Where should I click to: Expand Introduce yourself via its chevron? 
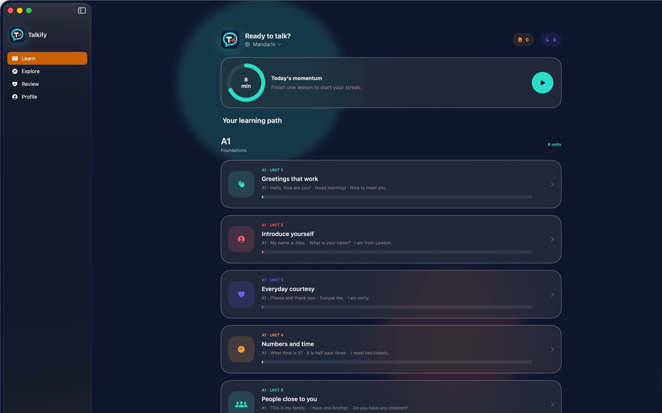pyautogui.click(x=552, y=239)
